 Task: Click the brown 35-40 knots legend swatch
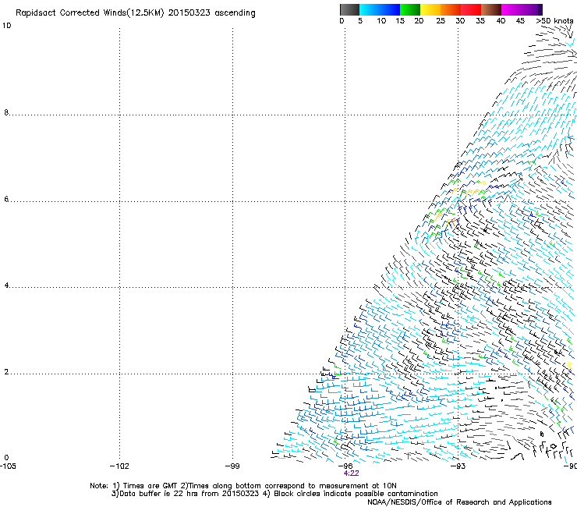pos(491,9)
